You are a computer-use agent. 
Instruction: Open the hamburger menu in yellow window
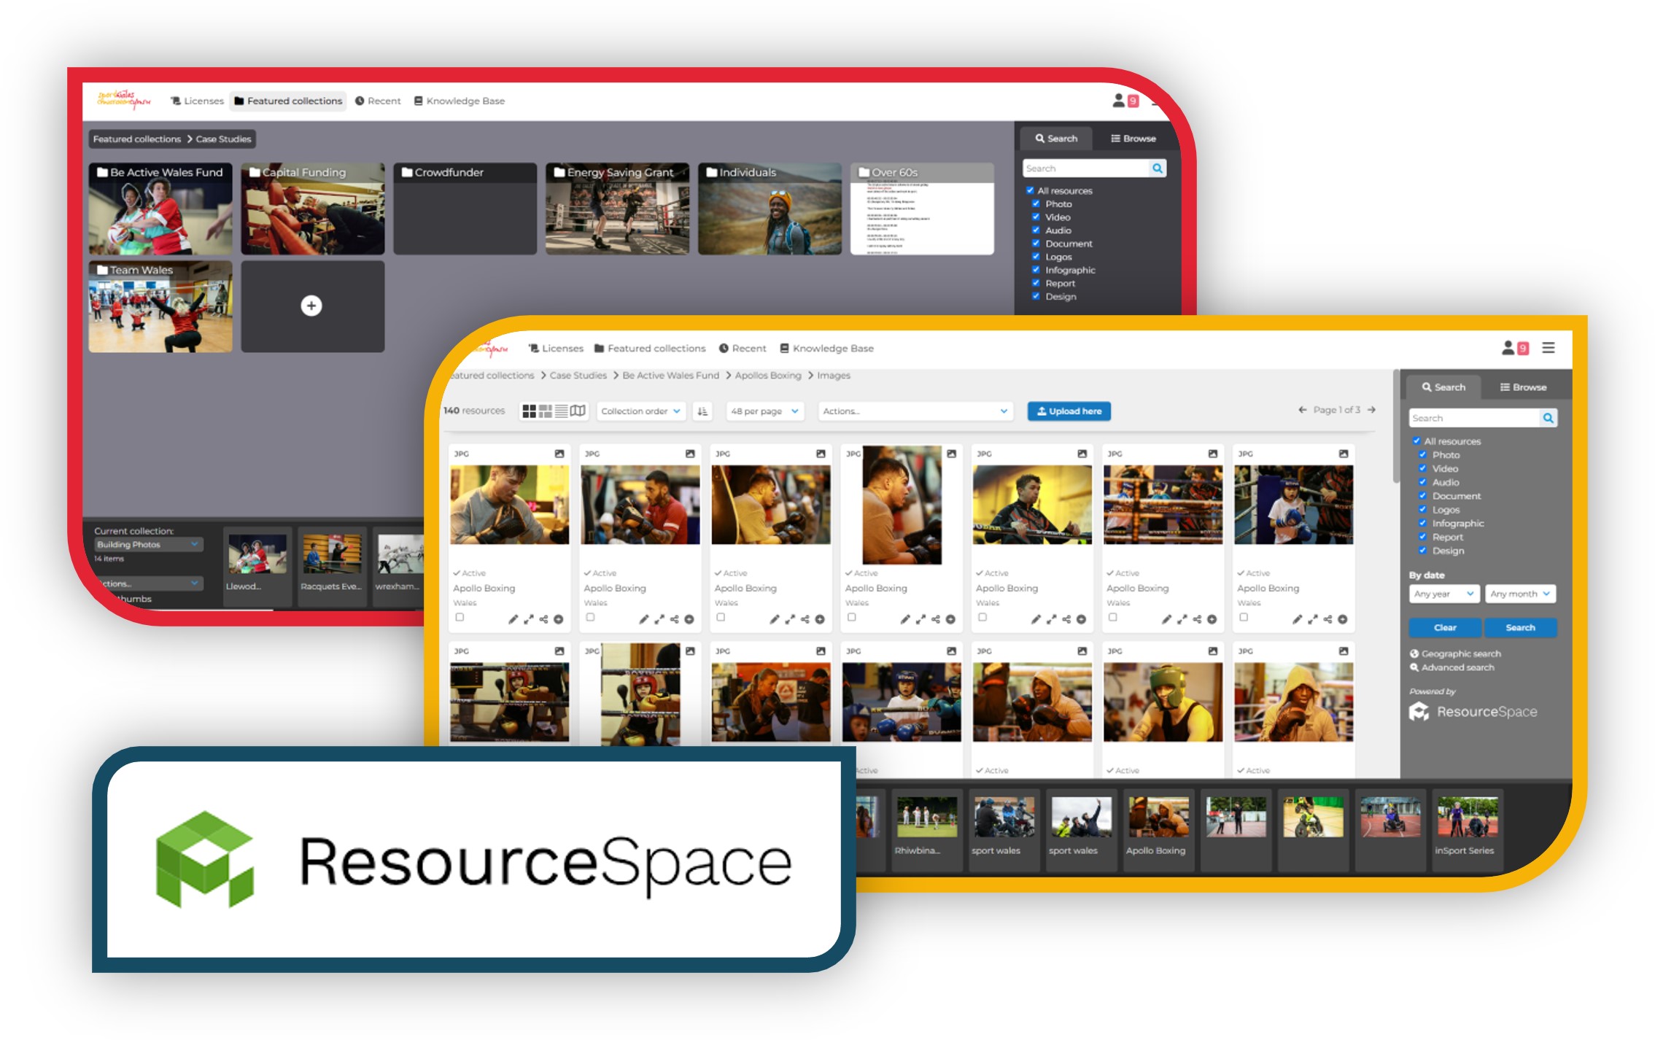1548,348
